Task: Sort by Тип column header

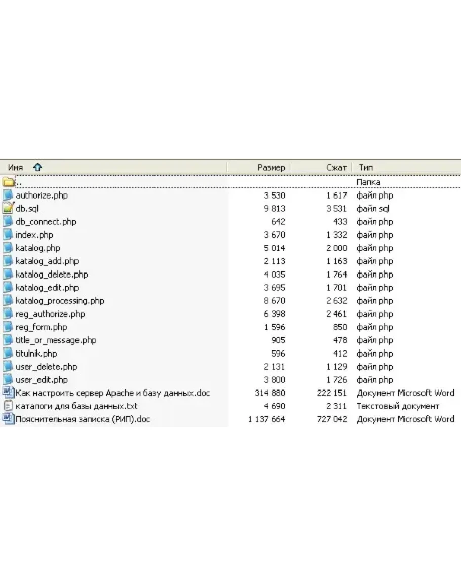Action: (366, 167)
